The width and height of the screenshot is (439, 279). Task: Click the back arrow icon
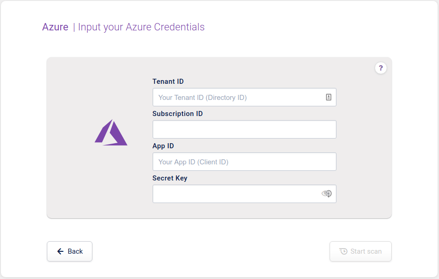tap(60, 251)
